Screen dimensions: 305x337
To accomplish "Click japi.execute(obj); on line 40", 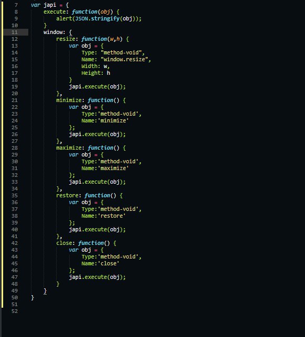I will coord(97,230).
